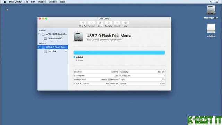Screen dimensions: 222x125
Task: Minimize the Disk Utility window
Action: [x=43, y=18]
